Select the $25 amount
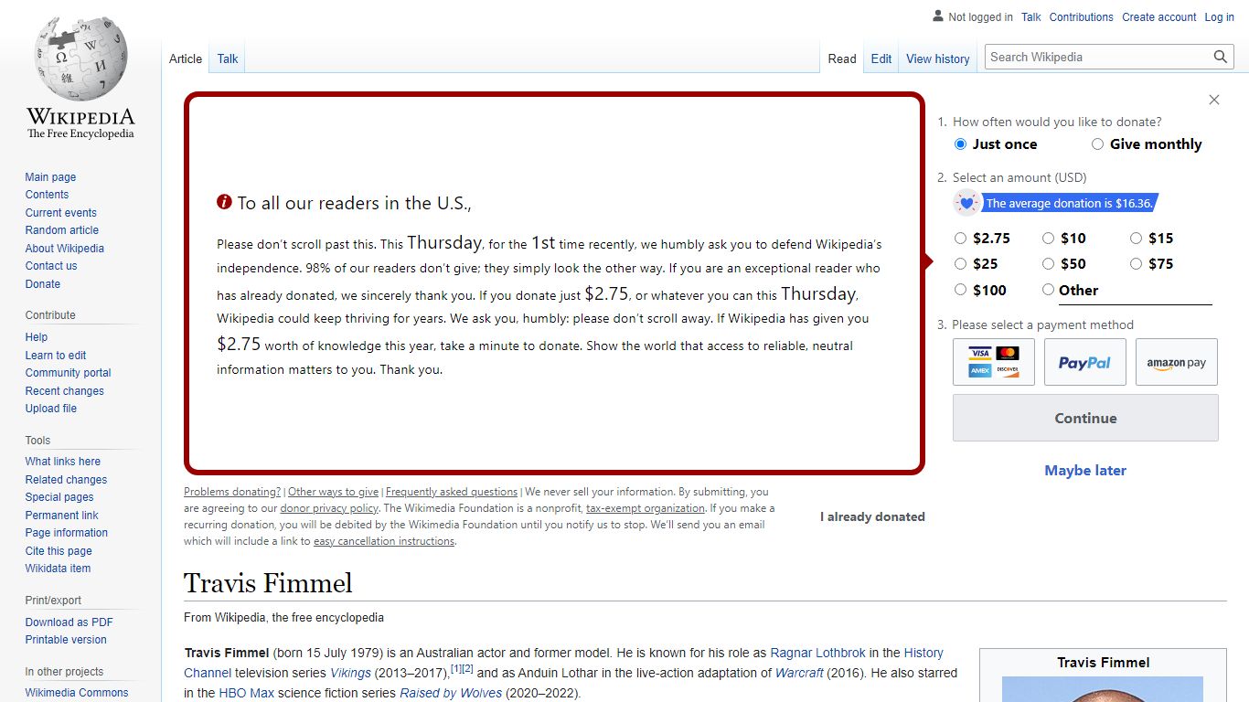The height and width of the screenshot is (702, 1249). tap(960, 264)
